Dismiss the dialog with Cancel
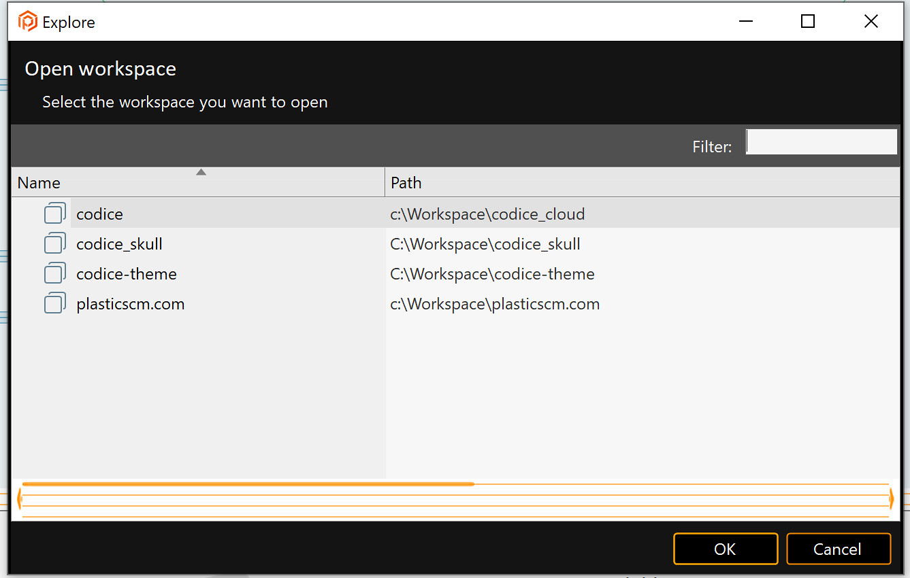The height and width of the screenshot is (578, 910). (838, 549)
